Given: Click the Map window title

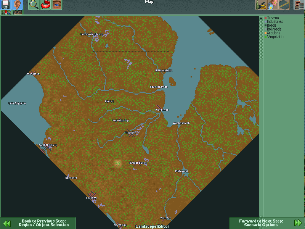Looking at the screenshot, I should click(x=149, y=2).
